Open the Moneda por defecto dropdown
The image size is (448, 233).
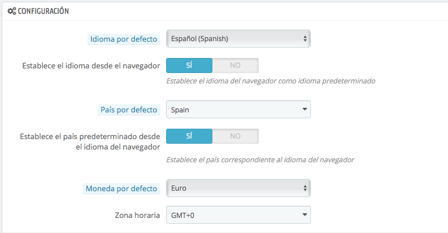pos(238,188)
